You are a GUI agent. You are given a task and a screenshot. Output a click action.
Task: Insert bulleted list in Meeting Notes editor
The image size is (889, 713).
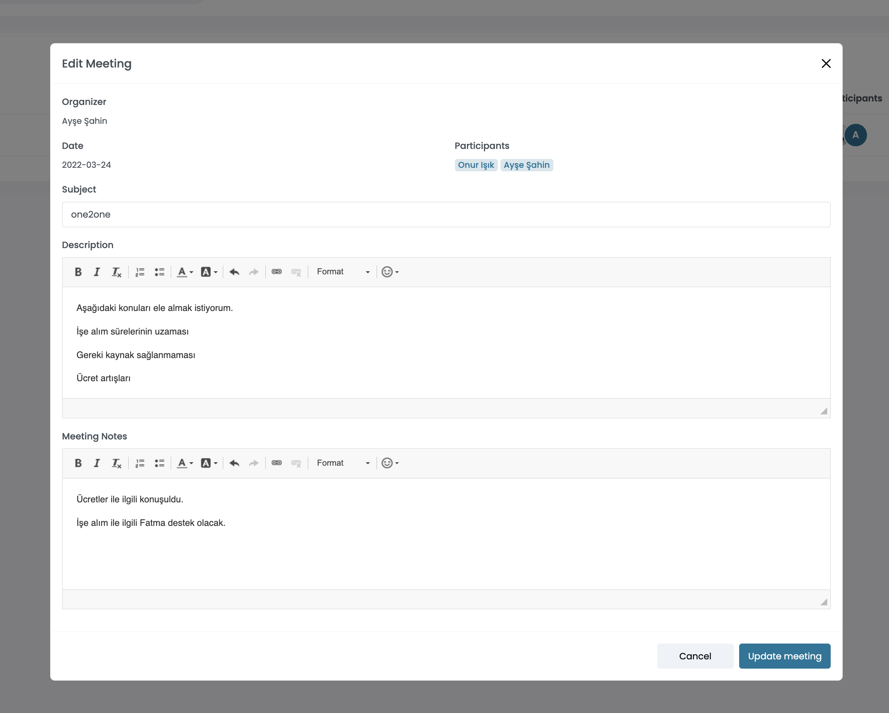point(159,463)
